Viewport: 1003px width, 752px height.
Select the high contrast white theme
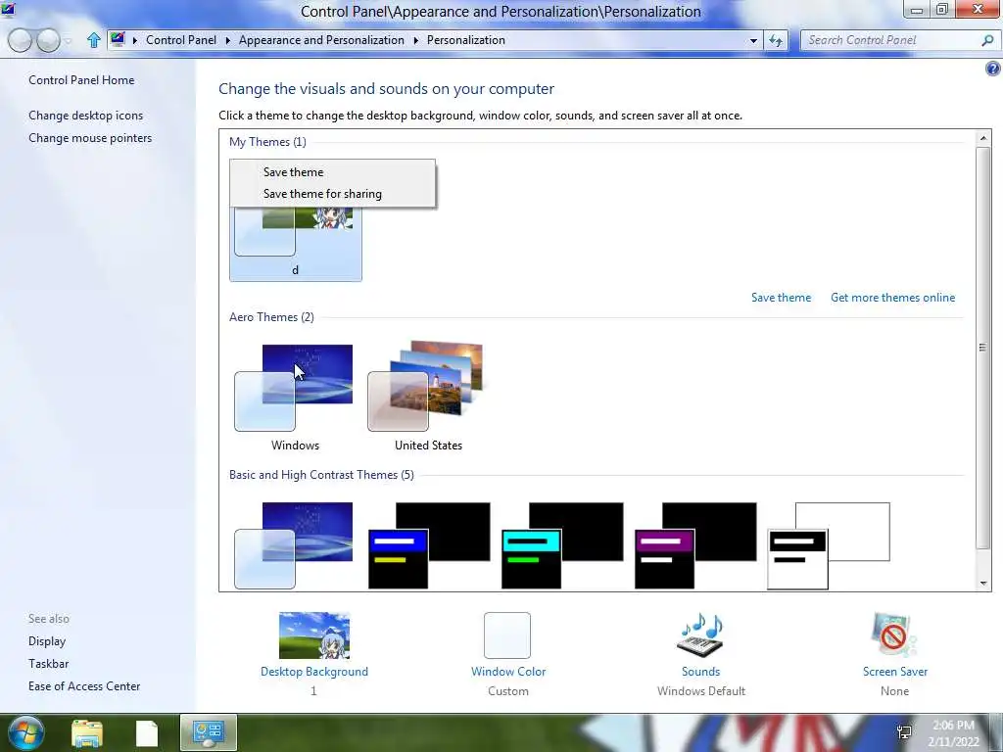[829, 545]
